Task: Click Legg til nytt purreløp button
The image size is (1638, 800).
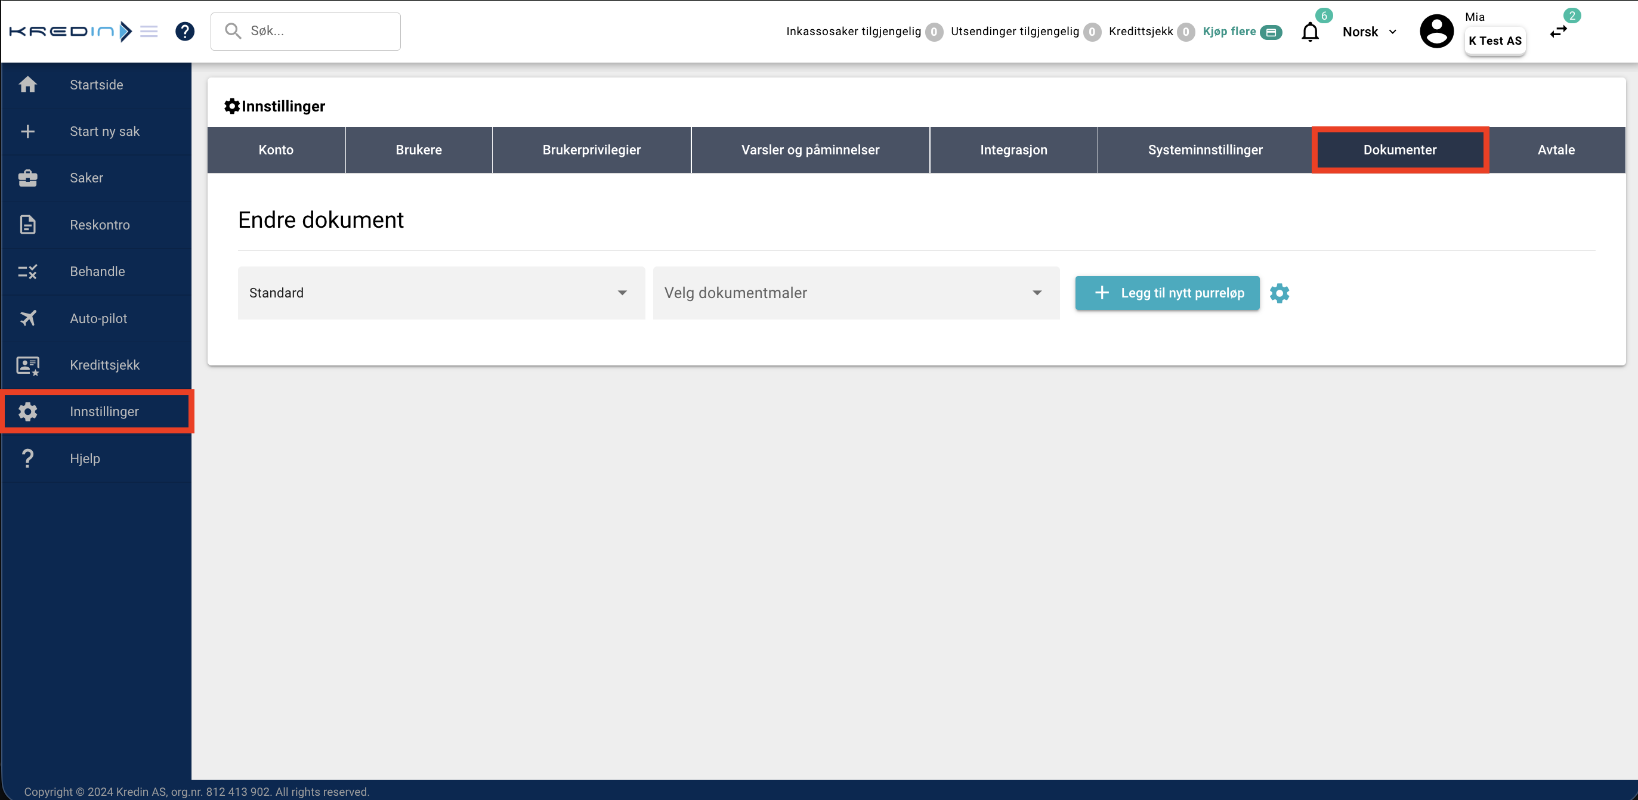Action: (1167, 293)
